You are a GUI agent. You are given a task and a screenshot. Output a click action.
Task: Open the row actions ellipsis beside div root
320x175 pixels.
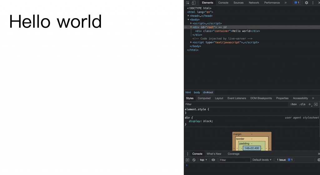click(x=186, y=27)
